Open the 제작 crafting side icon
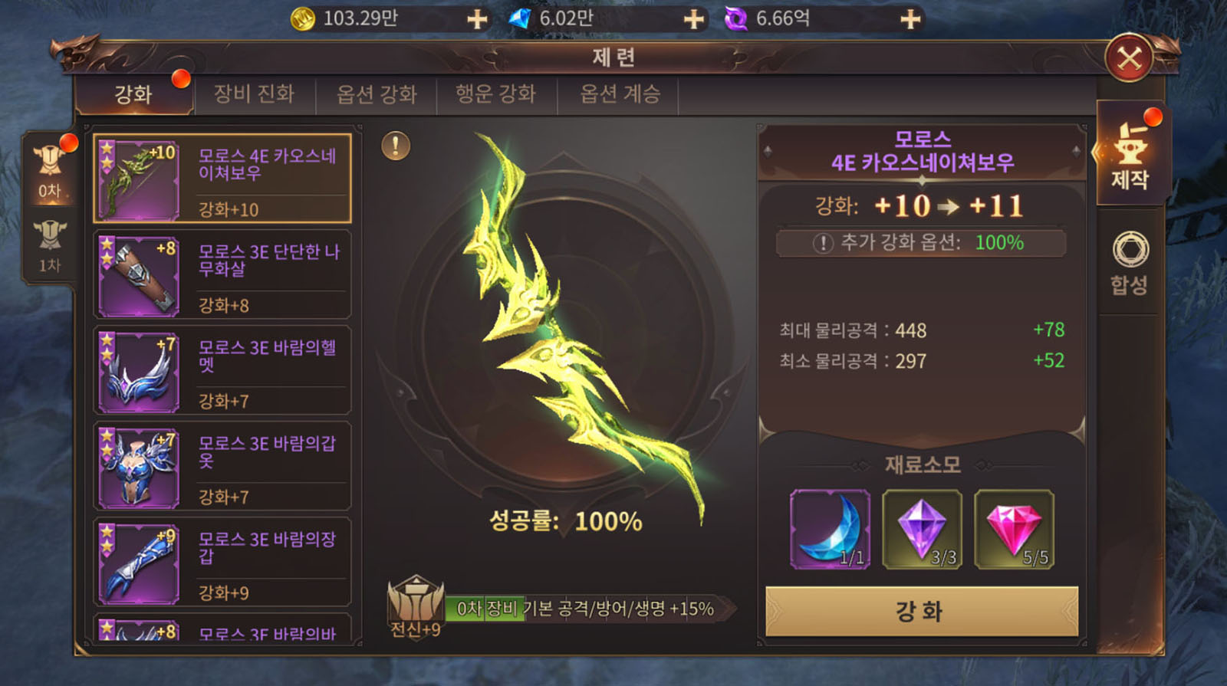Screen dimensions: 1227x686 point(1131,156)
